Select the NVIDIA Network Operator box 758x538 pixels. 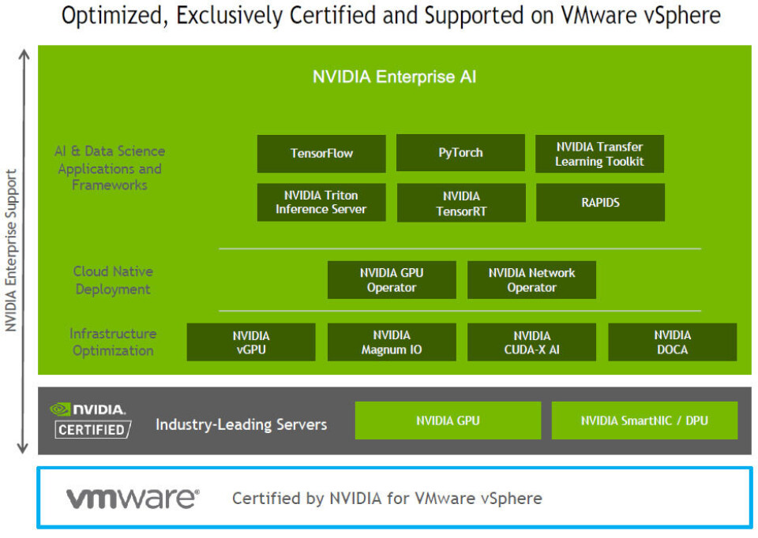tap(531, 280)
